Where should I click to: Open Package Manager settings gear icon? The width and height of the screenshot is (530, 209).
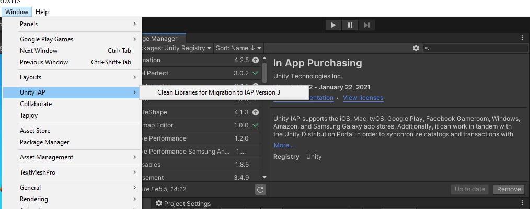tap(416, 48)
